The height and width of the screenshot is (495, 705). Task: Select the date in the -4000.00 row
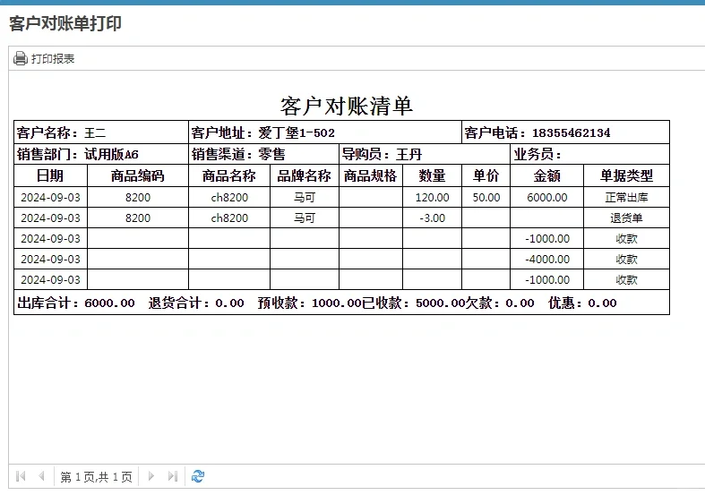[50, 260]
